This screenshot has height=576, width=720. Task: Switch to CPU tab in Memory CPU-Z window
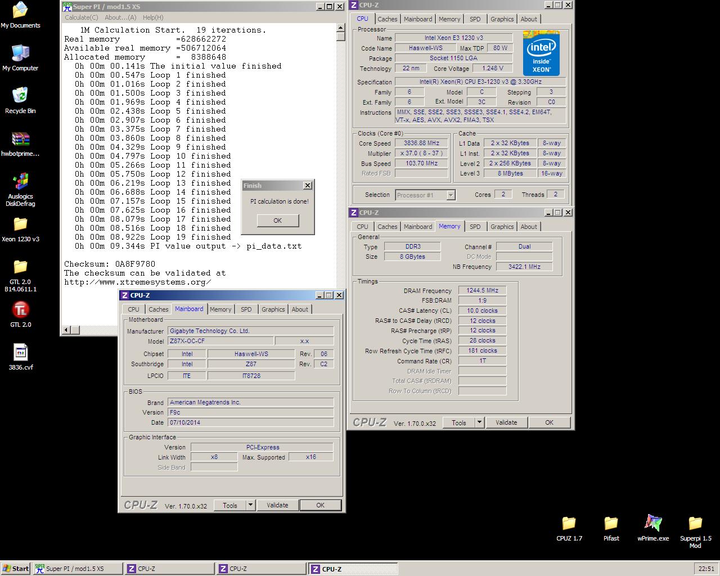click(x=362, y=227)
